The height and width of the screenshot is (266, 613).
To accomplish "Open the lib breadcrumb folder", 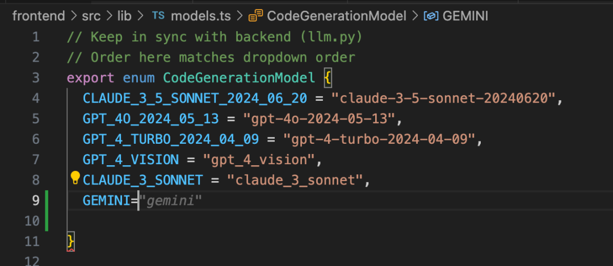I will [x=124, y=16].
